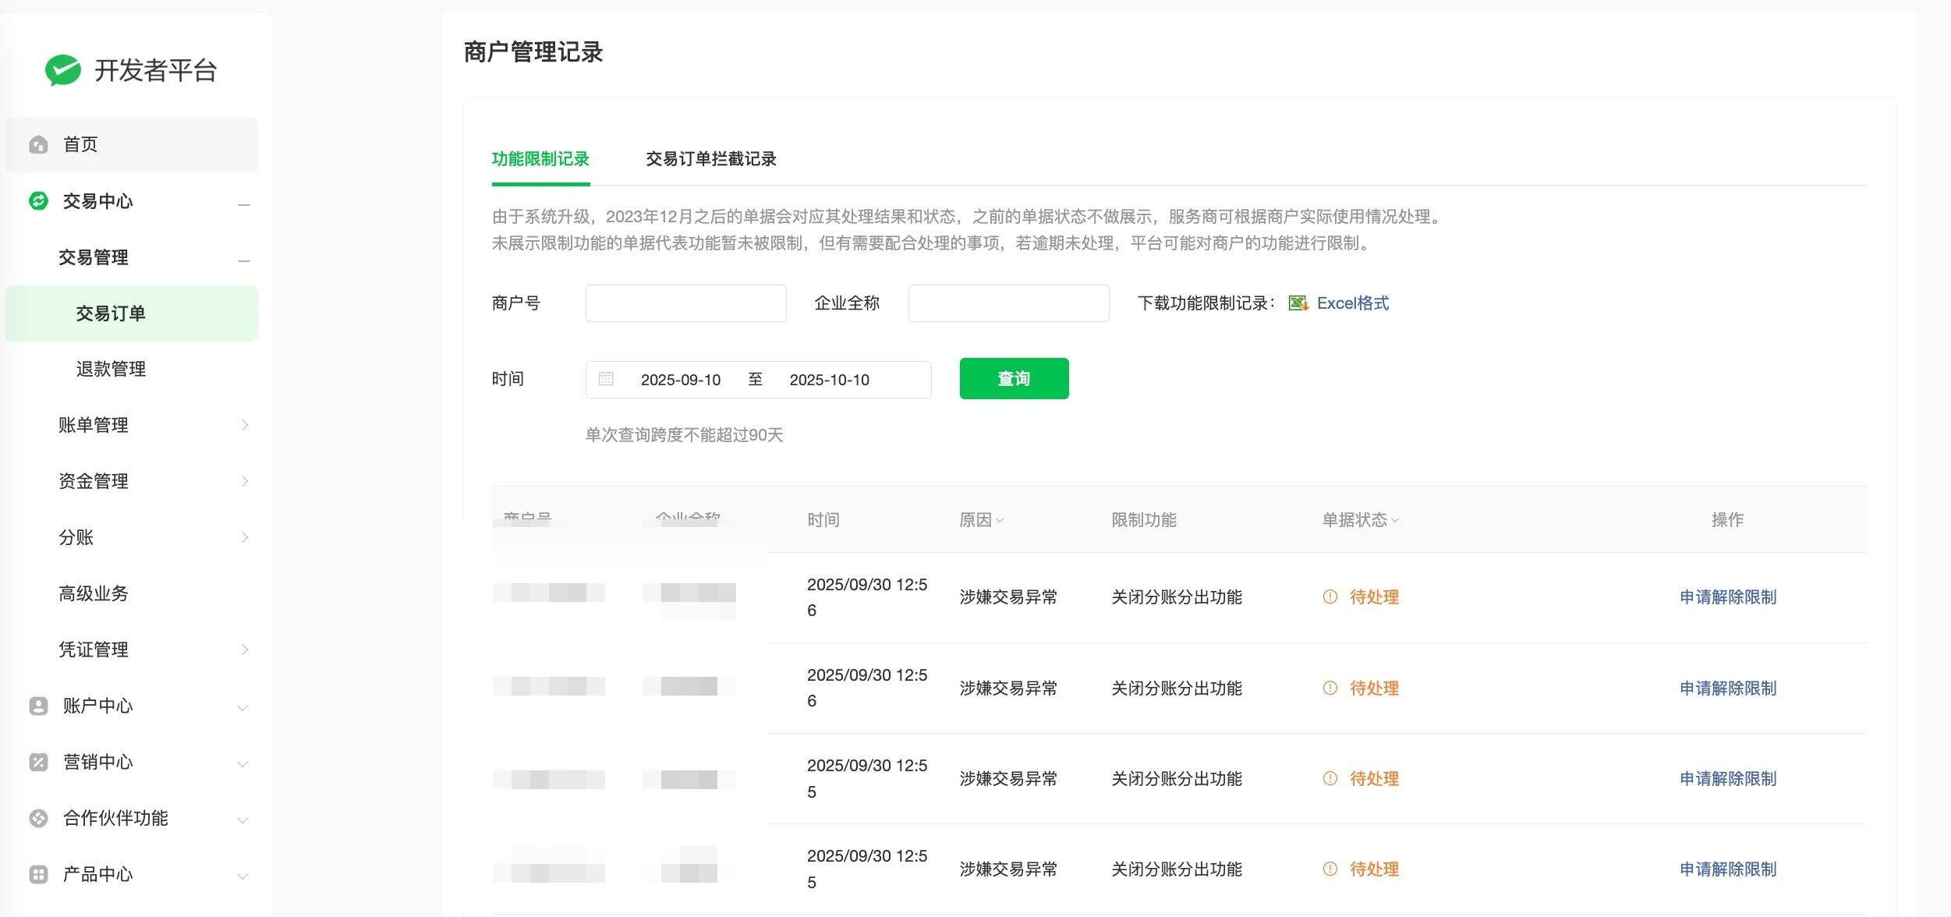Switch to 交易订单拦截记录 tab
This screenshot has height=917, width=1951.
[710, 159]
